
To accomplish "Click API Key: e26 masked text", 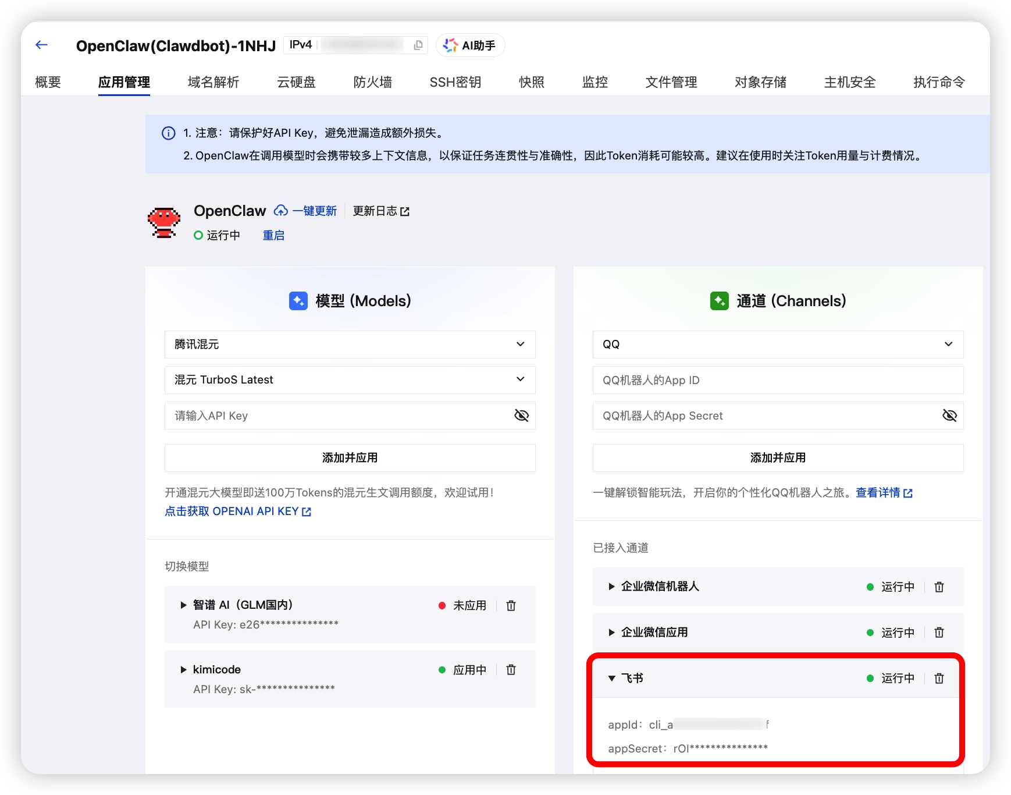I will [x=266, y=624].
